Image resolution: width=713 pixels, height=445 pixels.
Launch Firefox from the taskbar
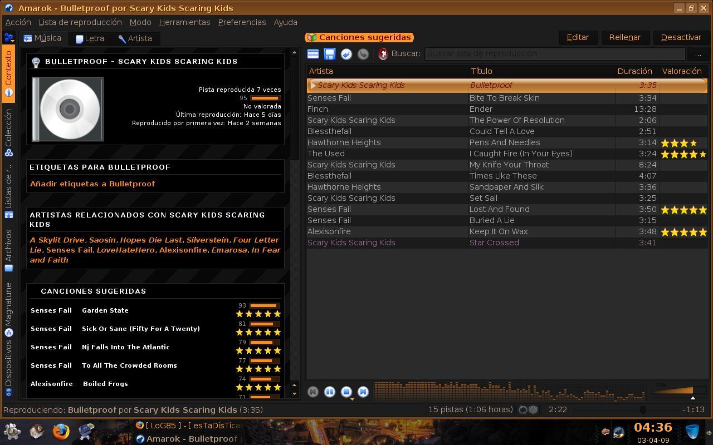(x=61, y=431)
